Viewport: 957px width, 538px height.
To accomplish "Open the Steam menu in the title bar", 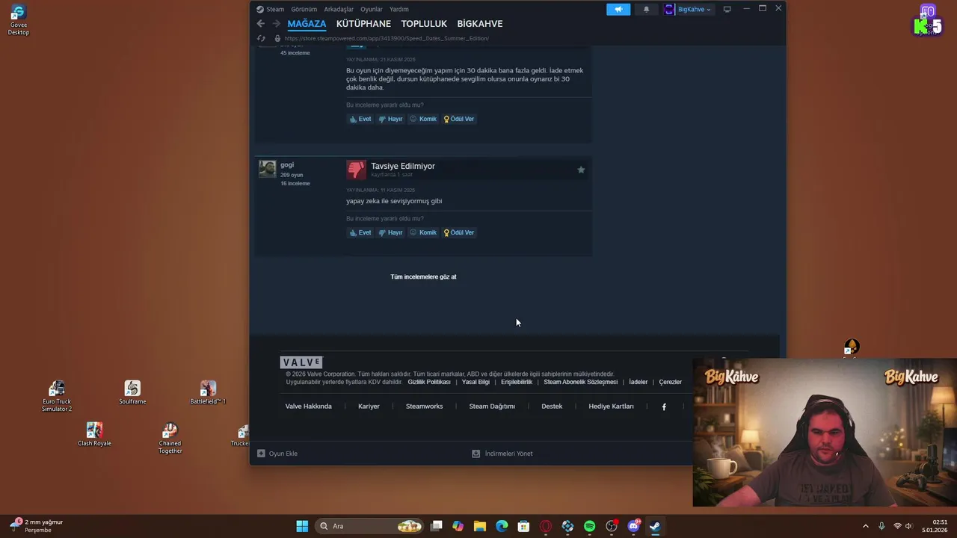I will point(270,9).
